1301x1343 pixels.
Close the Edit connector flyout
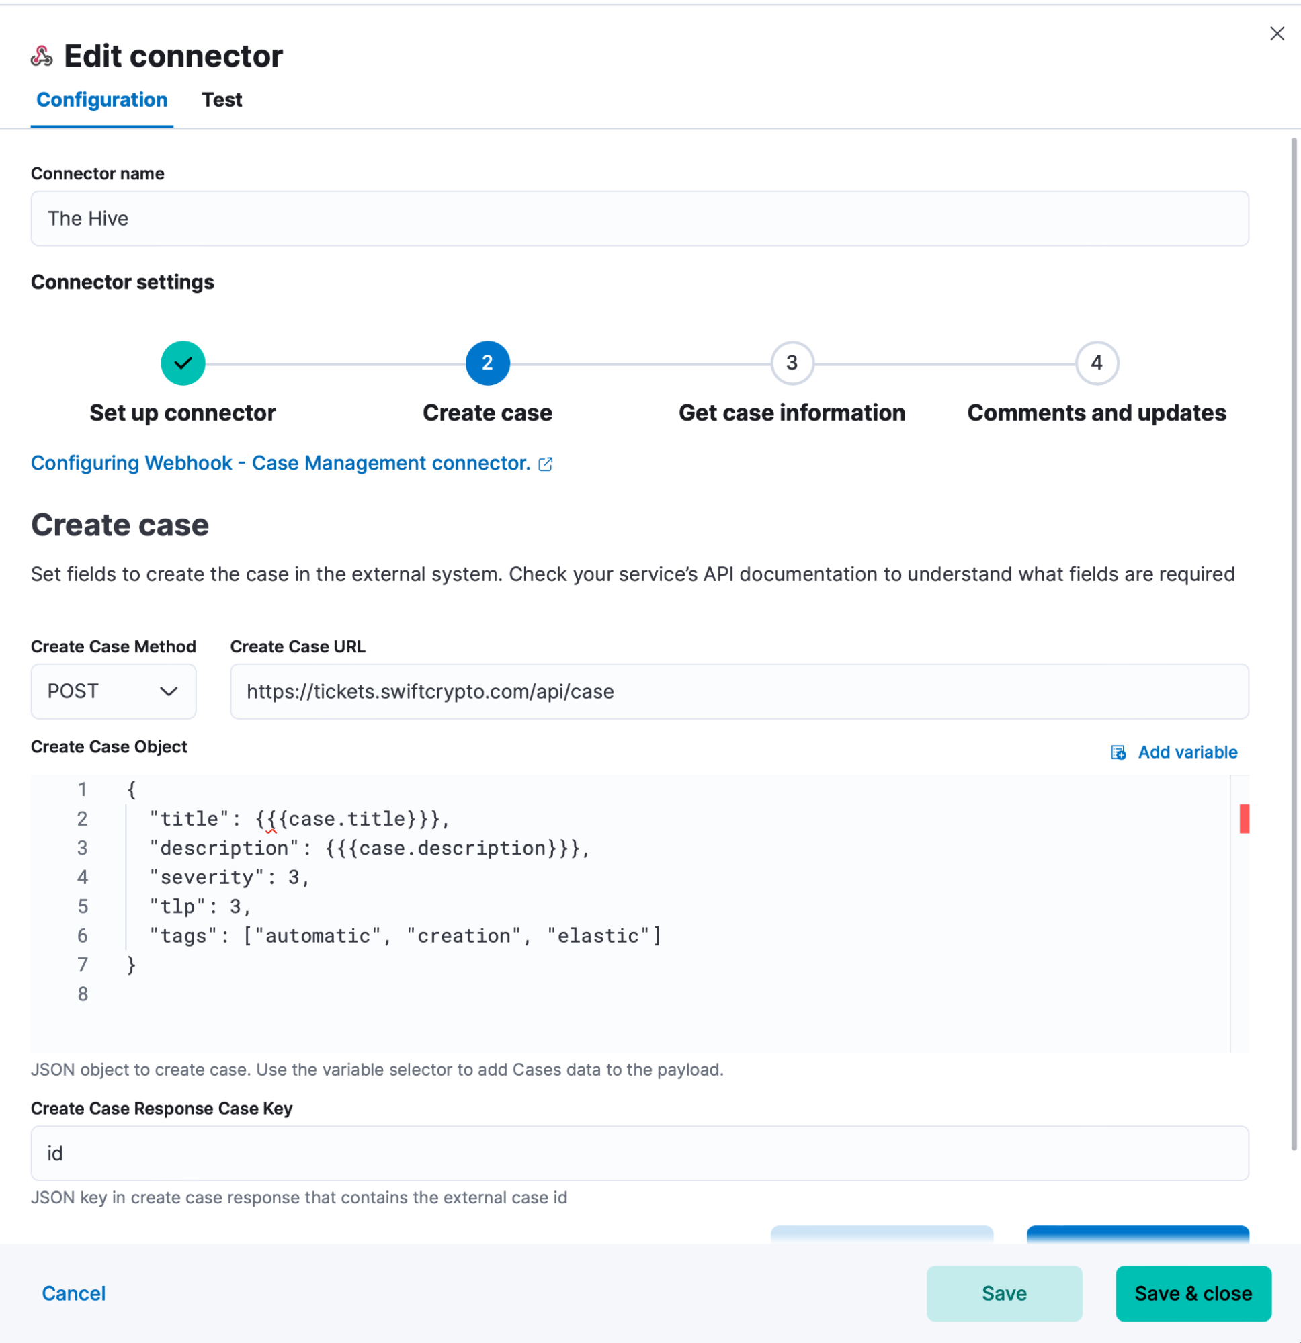(x=1276, y=34)
